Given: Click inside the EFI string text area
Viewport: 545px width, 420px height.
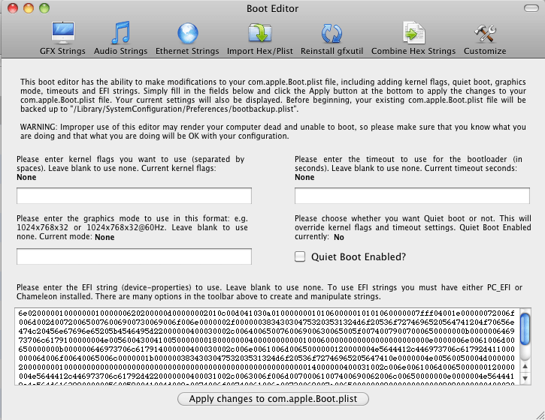Looking at the screenshot, I should click(x=267, y=346).
